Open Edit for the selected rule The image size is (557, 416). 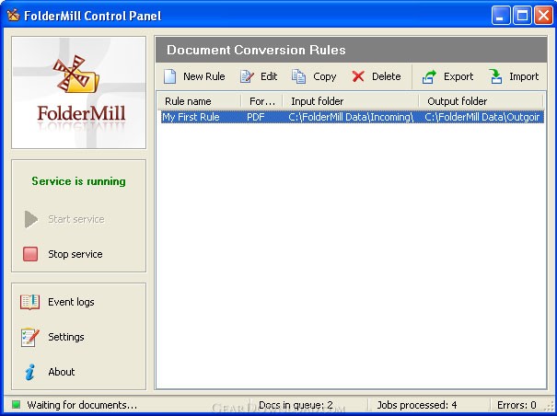[x=269, y=76]
